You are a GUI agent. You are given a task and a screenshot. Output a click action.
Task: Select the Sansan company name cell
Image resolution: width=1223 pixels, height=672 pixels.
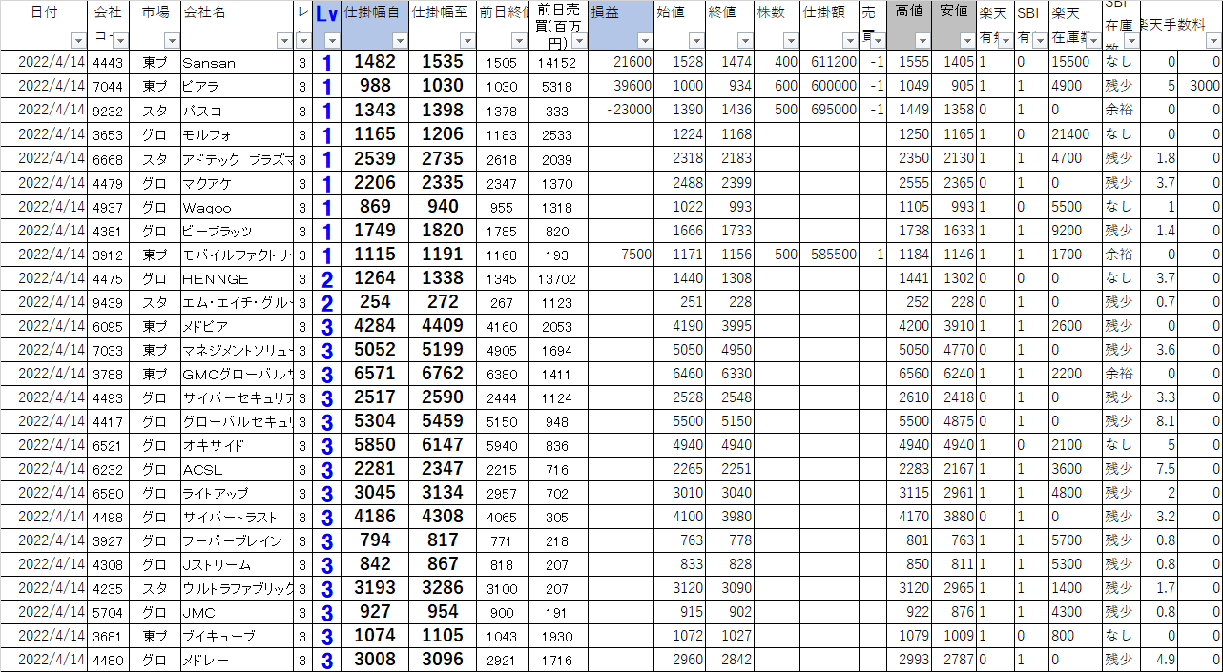[x=238, y=62]
